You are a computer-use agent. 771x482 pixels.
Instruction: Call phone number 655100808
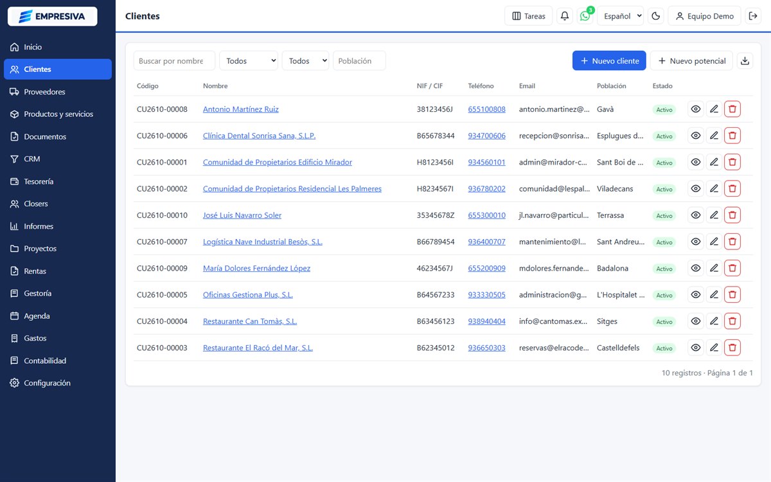click(x=486, y=109)
